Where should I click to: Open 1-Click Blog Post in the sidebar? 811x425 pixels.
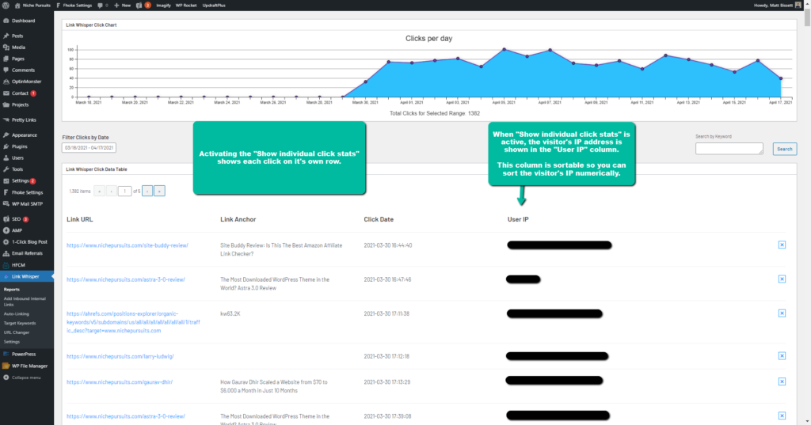(x=26, y=241)
